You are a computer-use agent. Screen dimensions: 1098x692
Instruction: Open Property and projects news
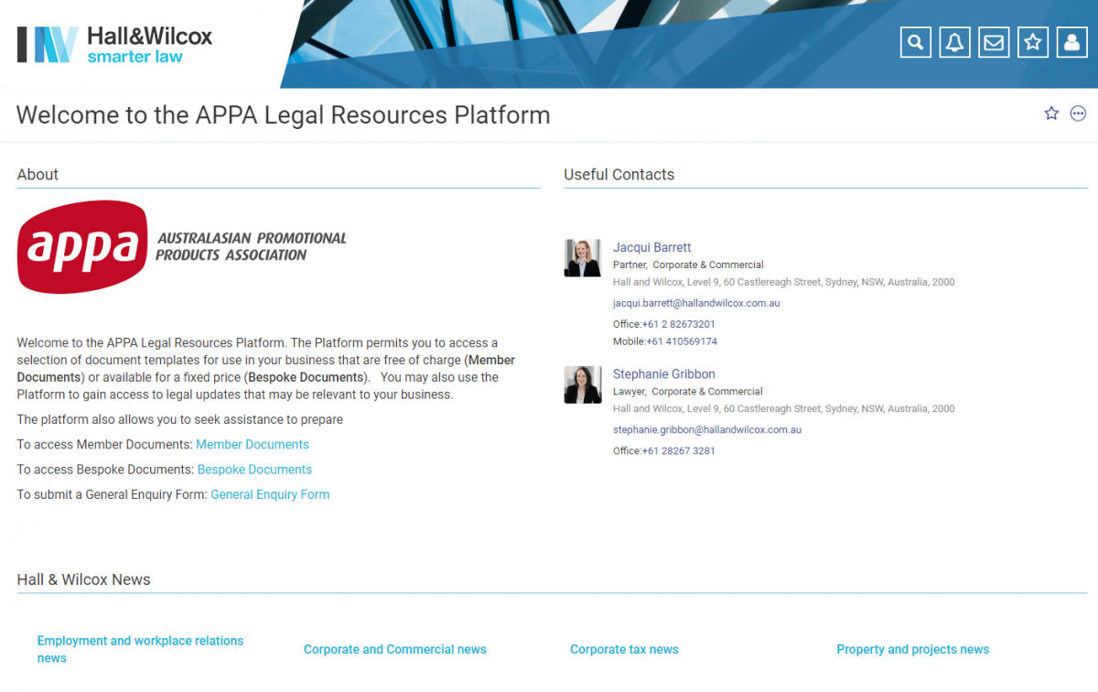pos(912,649)
